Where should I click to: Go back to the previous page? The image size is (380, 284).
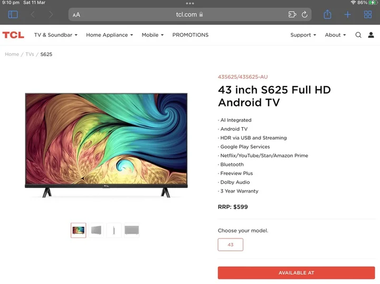coord(33,15)
